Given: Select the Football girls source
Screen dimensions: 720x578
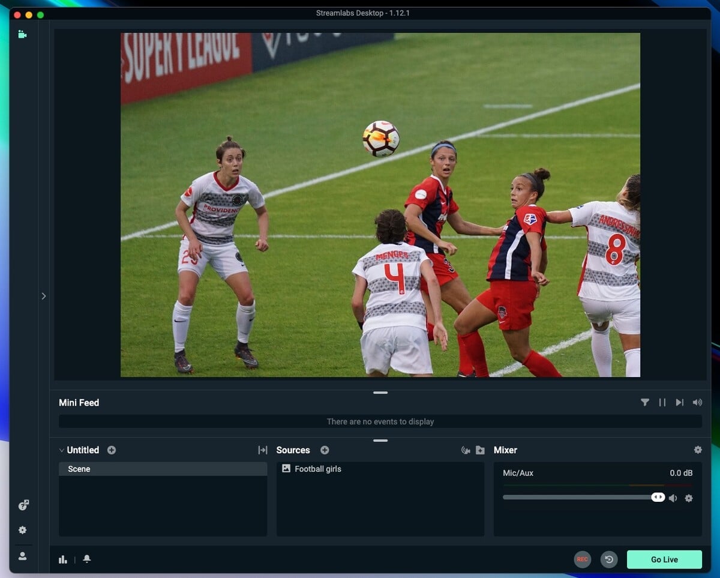Looking at the screenshot, I should tap(317, 469).
